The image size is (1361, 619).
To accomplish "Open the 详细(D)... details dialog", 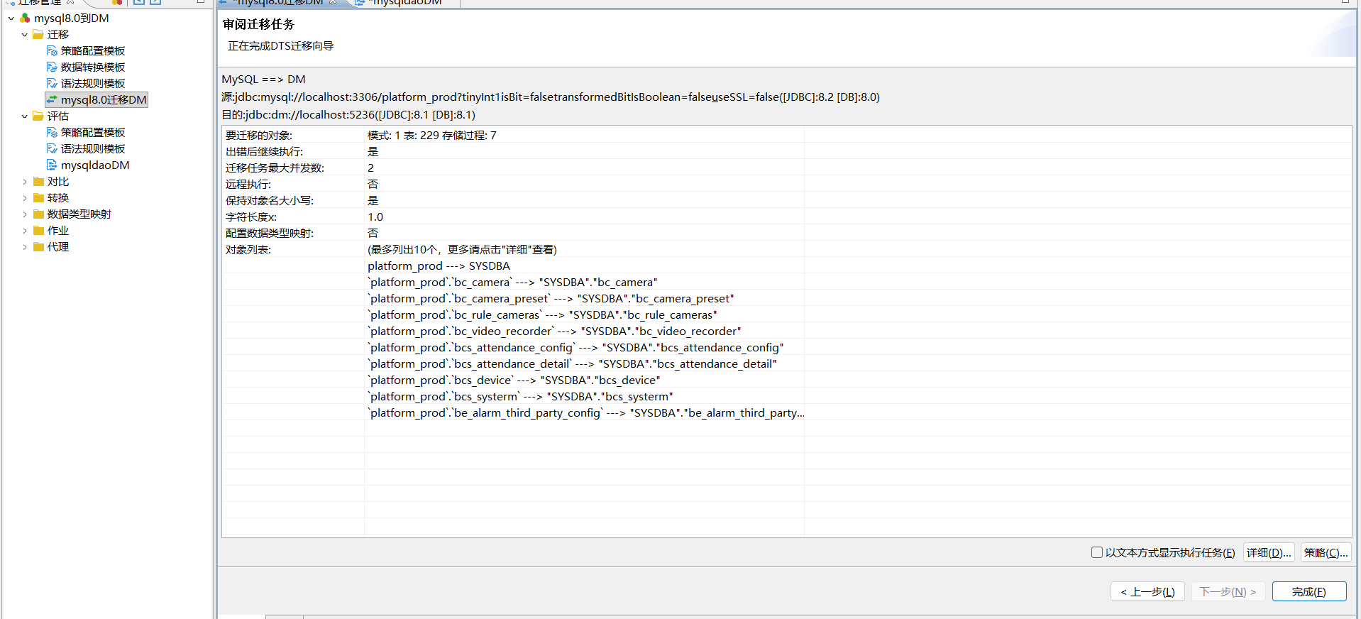I will pyautogui.click(x=1269, y=552).
